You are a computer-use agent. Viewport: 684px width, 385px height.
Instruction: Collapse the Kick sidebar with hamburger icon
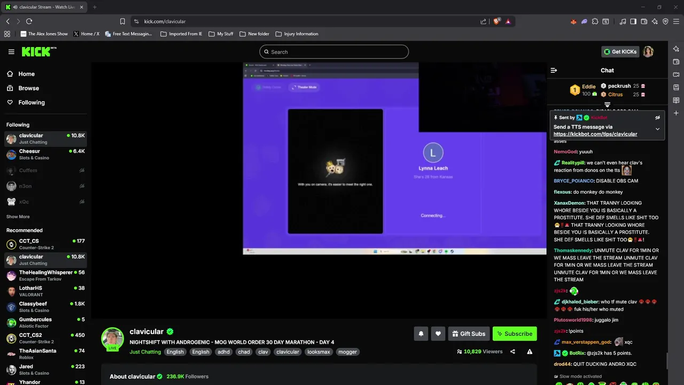pyautogui.click(x=11, y=52)
